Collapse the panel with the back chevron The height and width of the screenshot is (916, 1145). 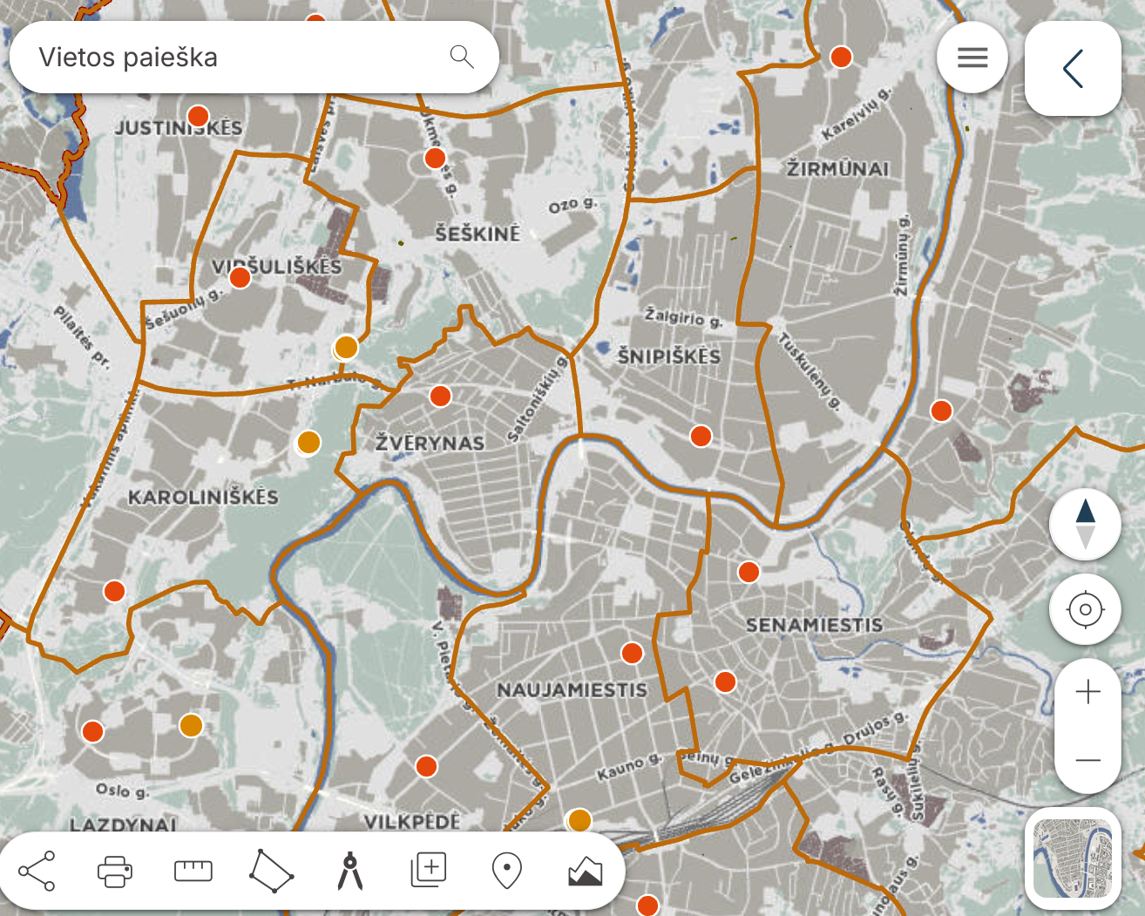coord(1073,69)
